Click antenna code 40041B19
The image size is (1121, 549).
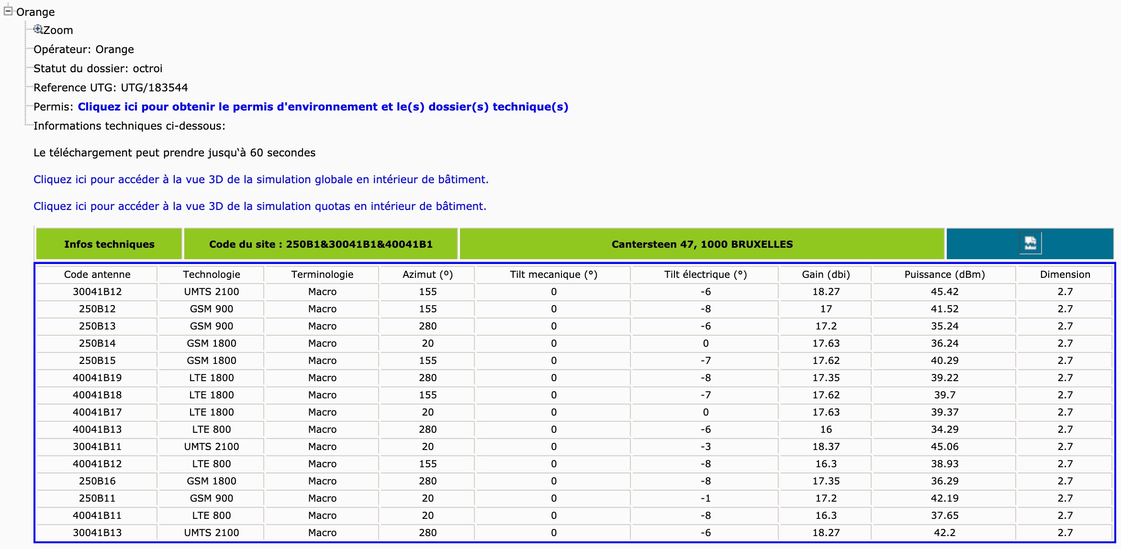pyautogui.click(x=97, y=378)
